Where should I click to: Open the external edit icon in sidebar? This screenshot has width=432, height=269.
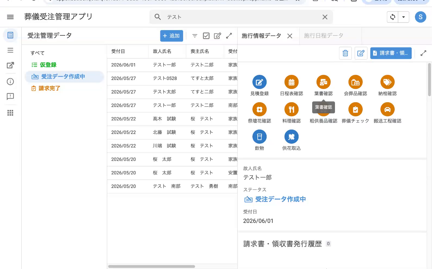coord(10,65)
